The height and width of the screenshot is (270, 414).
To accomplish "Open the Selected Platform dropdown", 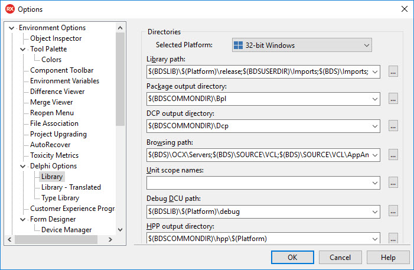I will (x=302, y=45).
